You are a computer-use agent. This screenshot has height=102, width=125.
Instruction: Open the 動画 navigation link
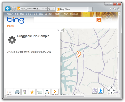tap(22, 14)
